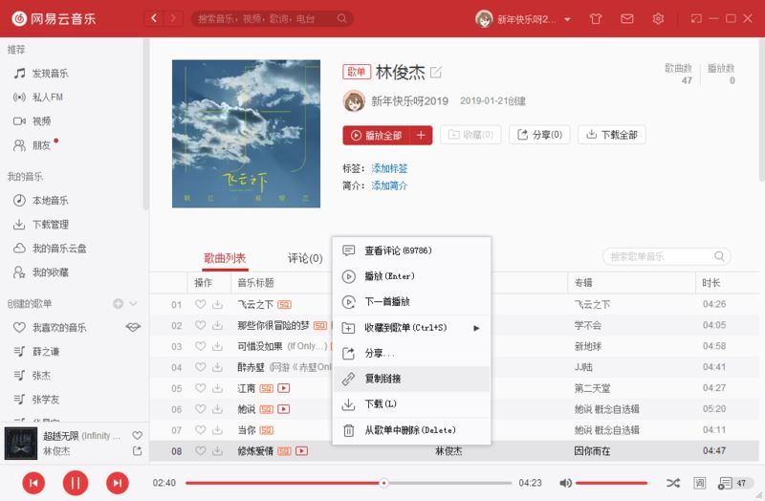The image size is (765, 501).
Task: Like song 可惜没如果 heart
Action: pyautogui.click(x=200, y=346)
